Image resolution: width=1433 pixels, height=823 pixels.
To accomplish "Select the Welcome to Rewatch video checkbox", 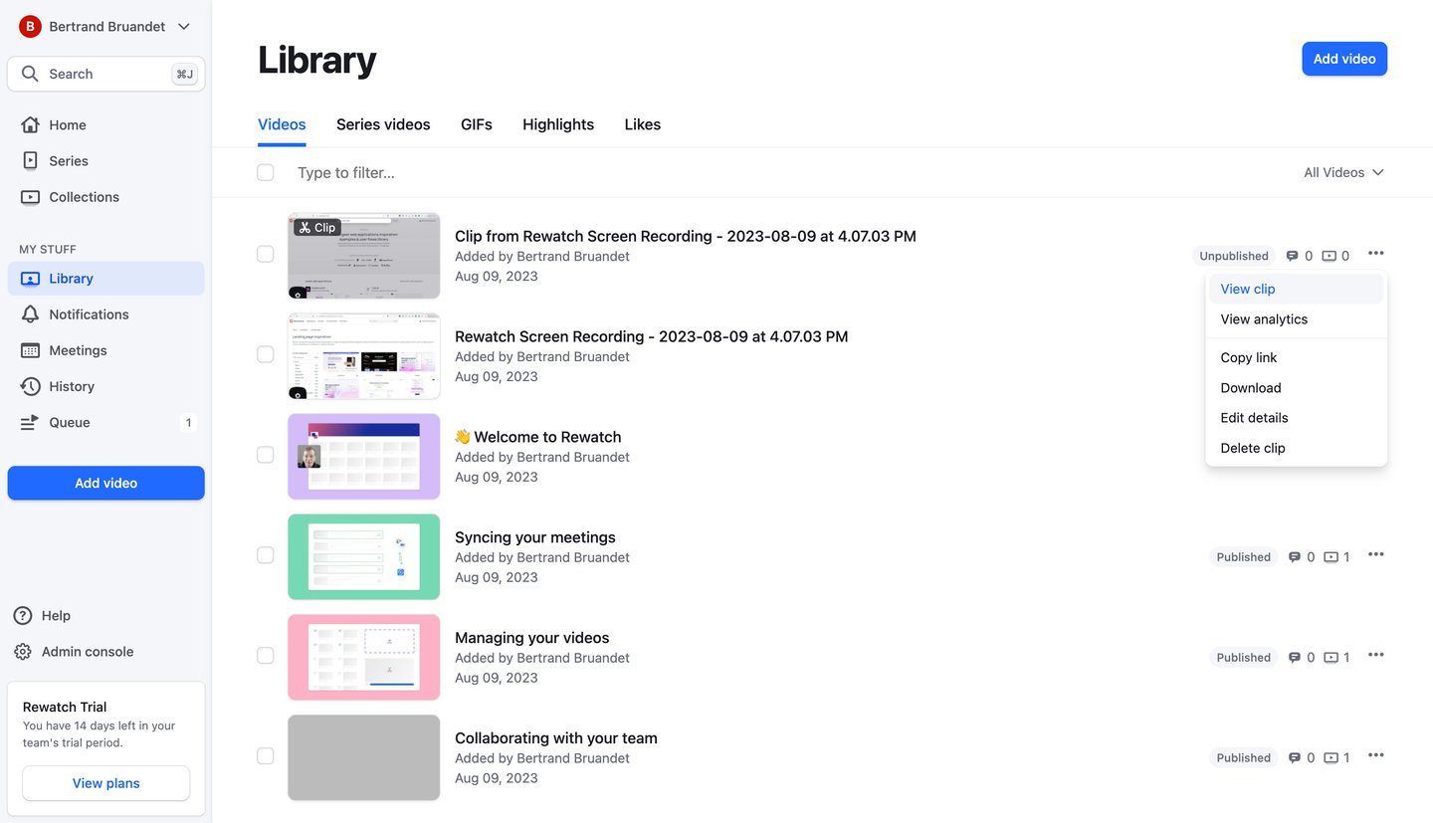I will 266,455.
